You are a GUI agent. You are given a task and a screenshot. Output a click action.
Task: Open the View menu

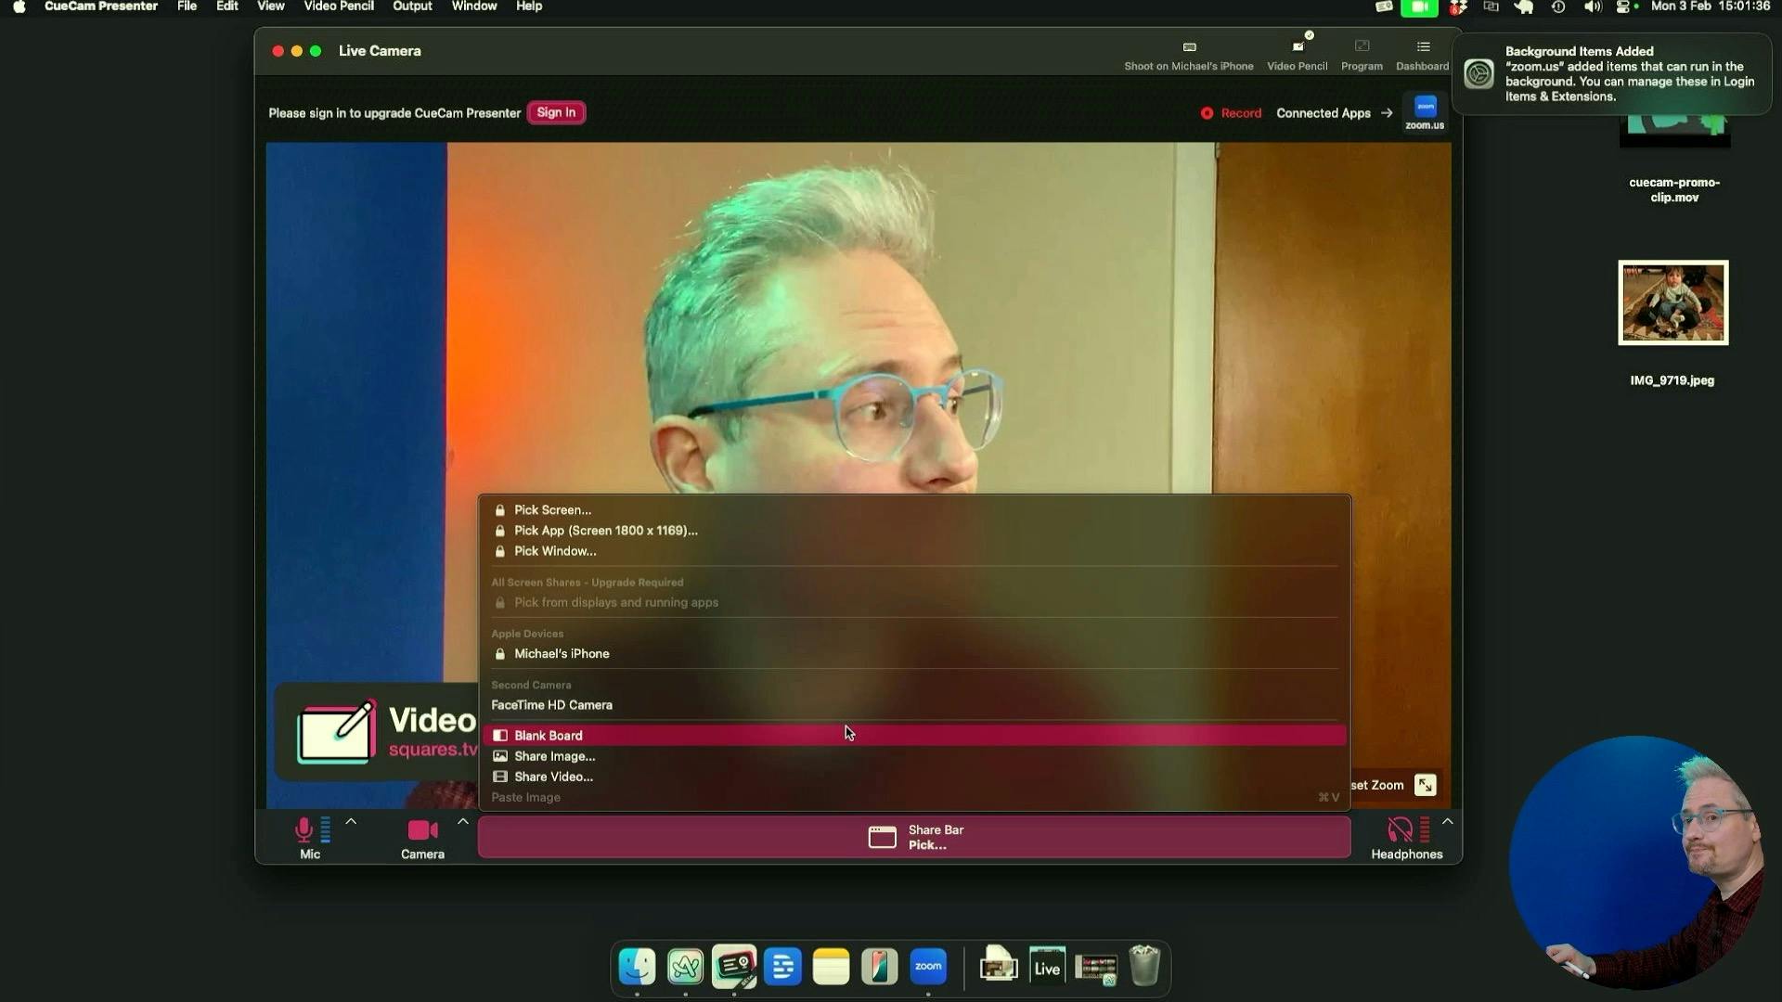click(271, 6)
